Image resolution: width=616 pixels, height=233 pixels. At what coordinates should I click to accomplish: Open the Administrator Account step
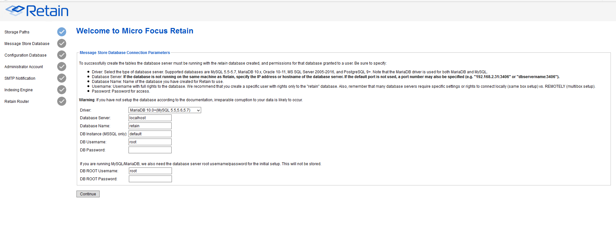click(x=23, y=67)
